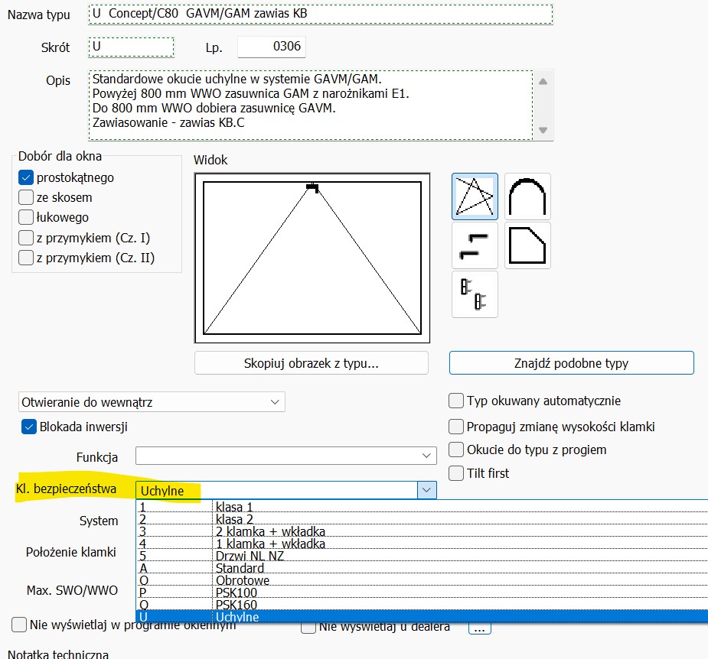Check Nie wyświetlaj u dealera
The image size is (708, 659).
click(308, 628)
